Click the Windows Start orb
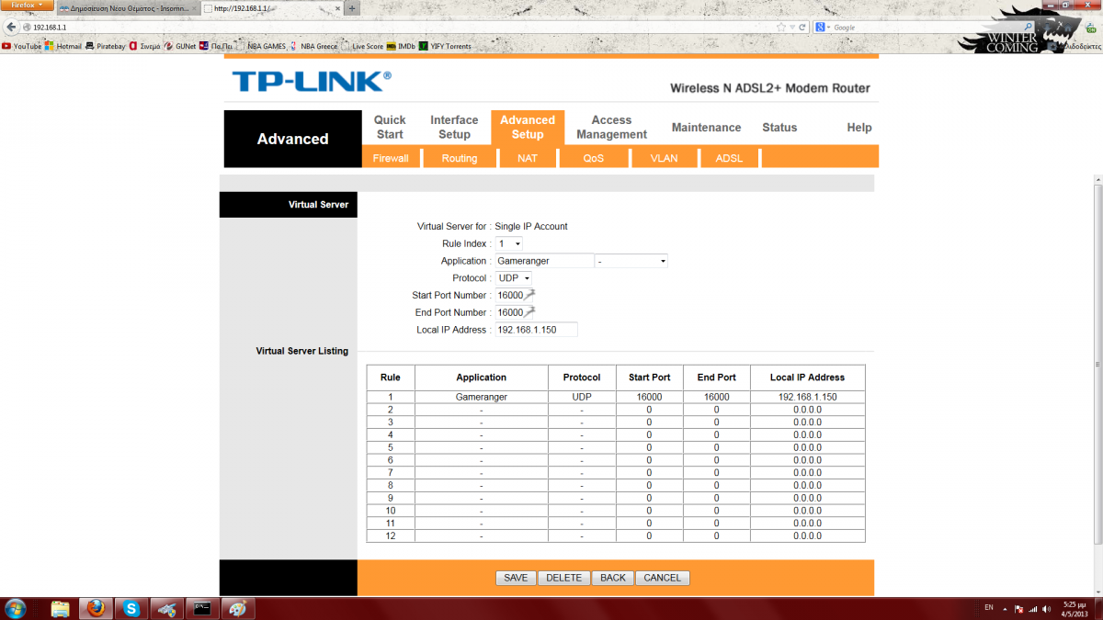The image size is (1103, 620). (17, 608)
